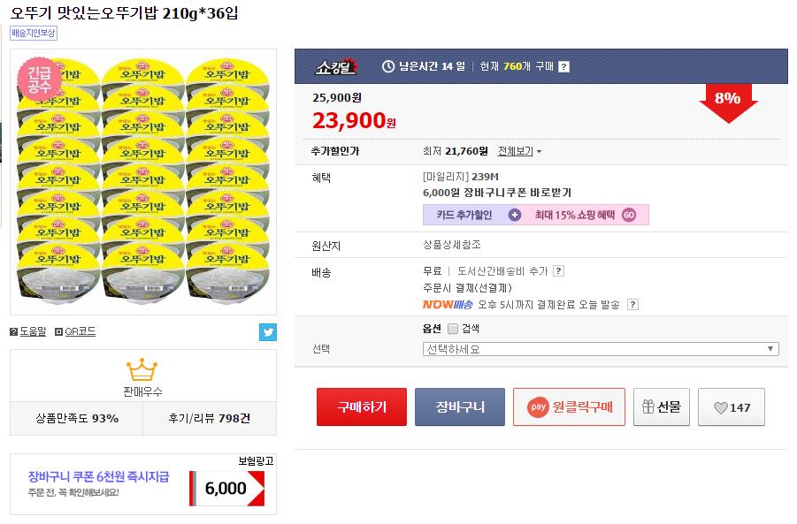Open help icon next to 도서산간배송비 추가
The image size is (797, 524).
[x=558, y=271]
